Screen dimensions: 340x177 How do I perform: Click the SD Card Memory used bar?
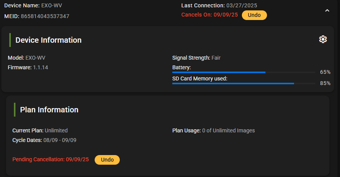pyautogui.click(x=243, y=83)
